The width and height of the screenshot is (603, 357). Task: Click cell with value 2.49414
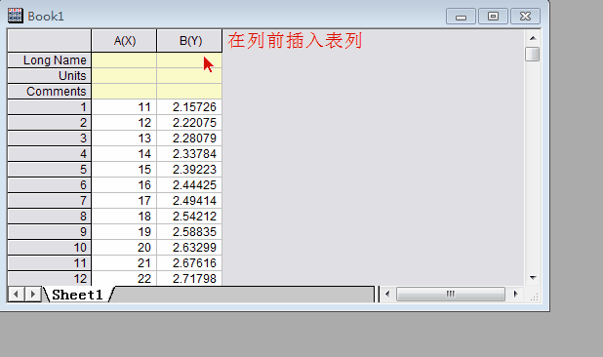189,201
